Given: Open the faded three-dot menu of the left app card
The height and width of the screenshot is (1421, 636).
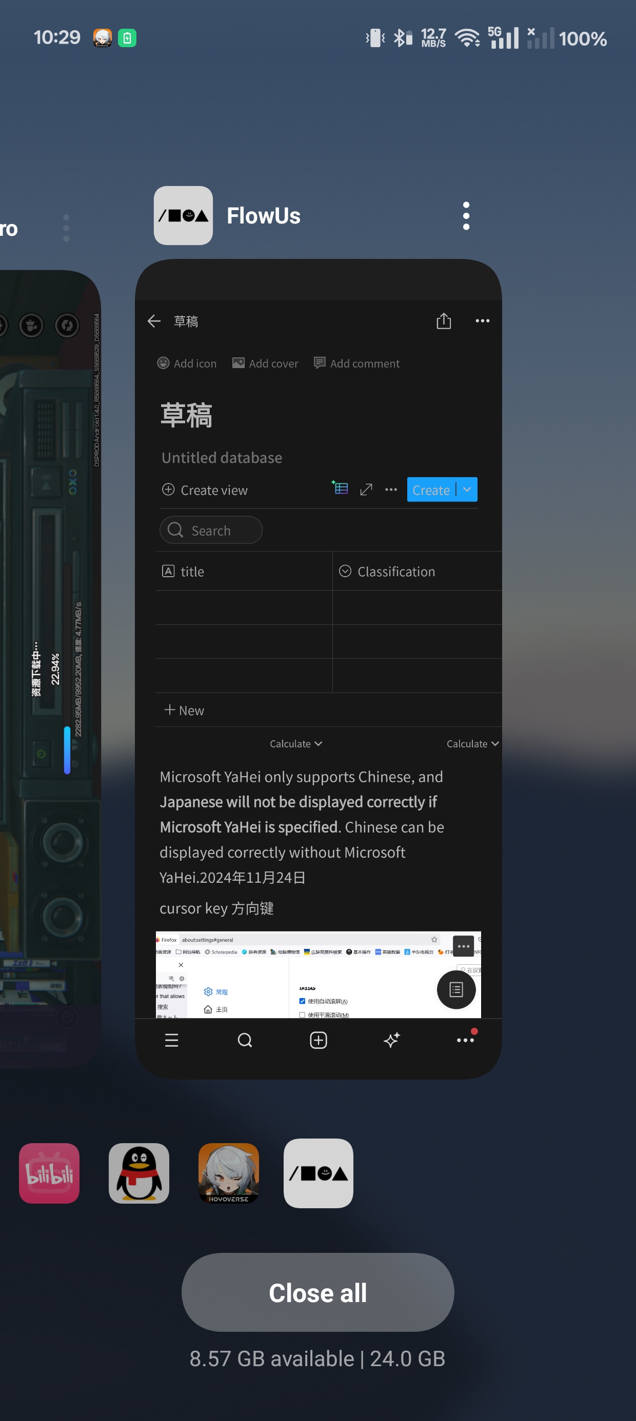Looking at the screenshot, I should (66, 228).
